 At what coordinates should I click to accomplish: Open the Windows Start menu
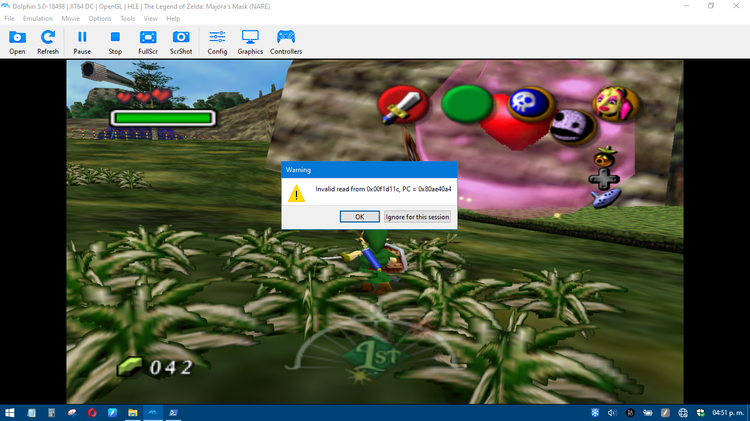coord(9,413)
